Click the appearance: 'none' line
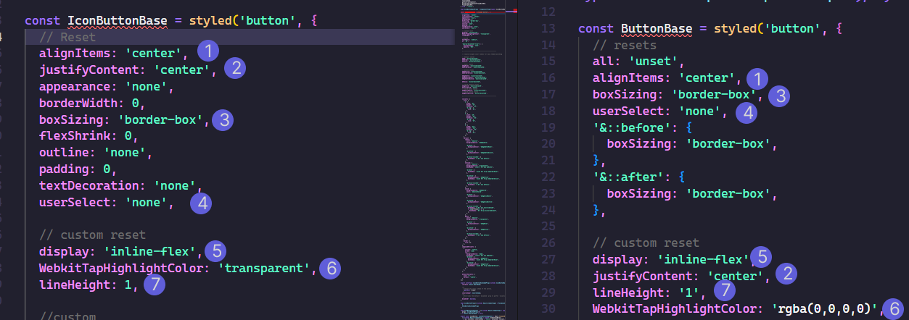 [x=106, y=87]
